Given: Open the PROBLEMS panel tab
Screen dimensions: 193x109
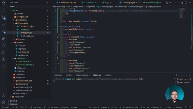Looking at the screenshot, I should pos(58,75).
